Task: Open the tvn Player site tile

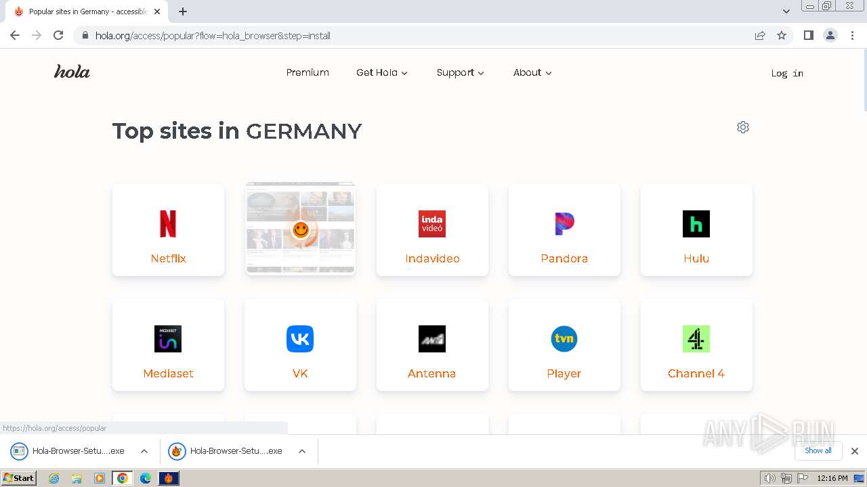Action: pyautogui.click(x=564, y=345)
